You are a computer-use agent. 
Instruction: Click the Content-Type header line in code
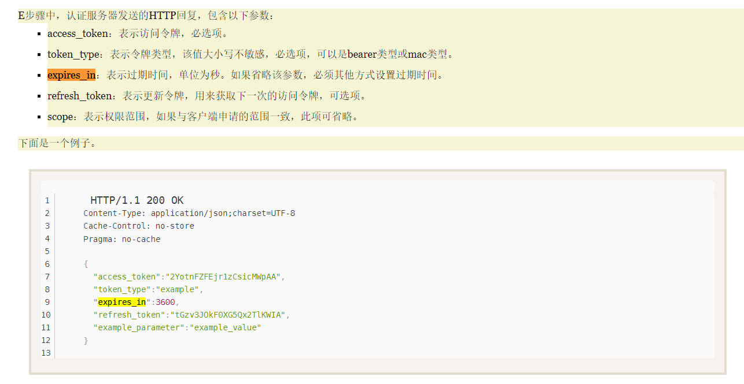[x=189, y=213]
